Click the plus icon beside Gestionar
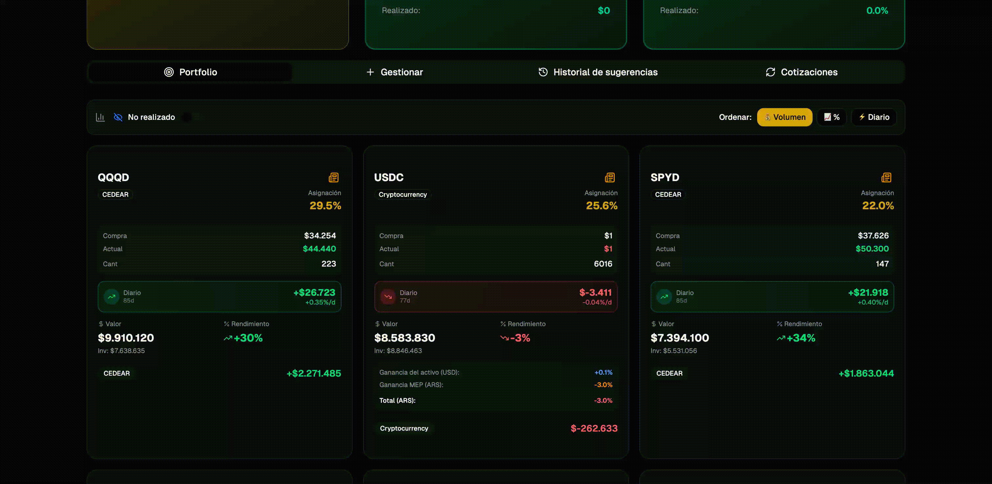The width and height of the screenshot is (992, 484). [370, 72]
